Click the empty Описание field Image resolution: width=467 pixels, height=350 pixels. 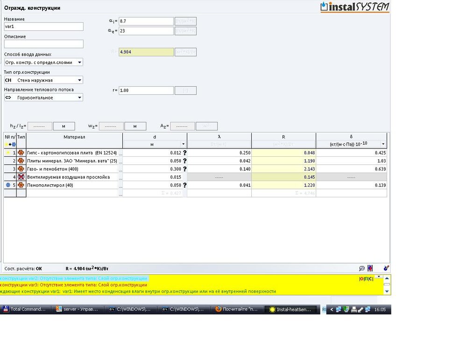coord(44,44)
